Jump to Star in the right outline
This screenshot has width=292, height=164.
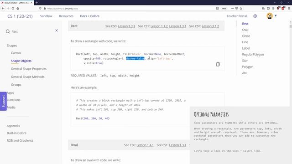click(245, 61)
